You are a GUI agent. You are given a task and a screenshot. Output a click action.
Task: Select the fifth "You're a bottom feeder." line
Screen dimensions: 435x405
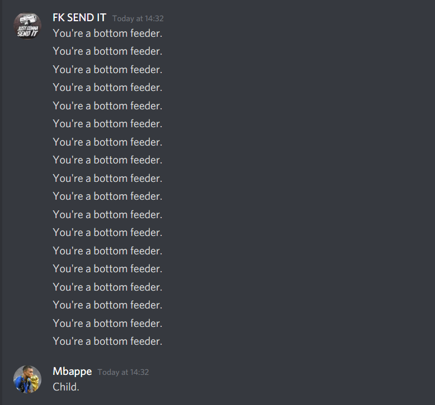[x=108, y=106]
